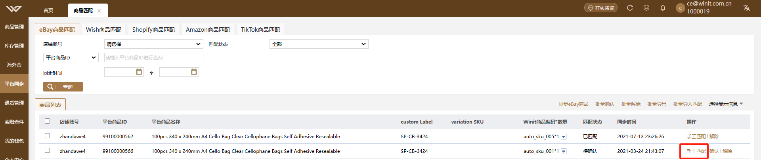Open 平台同步 in sidebar
The width and height of the screenshot is (761, 160).
(14, 84)
